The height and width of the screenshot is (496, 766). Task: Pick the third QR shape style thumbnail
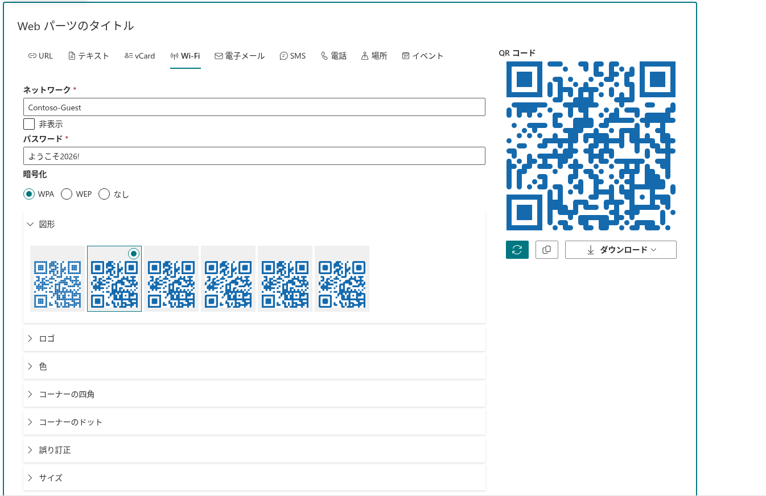tap(171, 279)
